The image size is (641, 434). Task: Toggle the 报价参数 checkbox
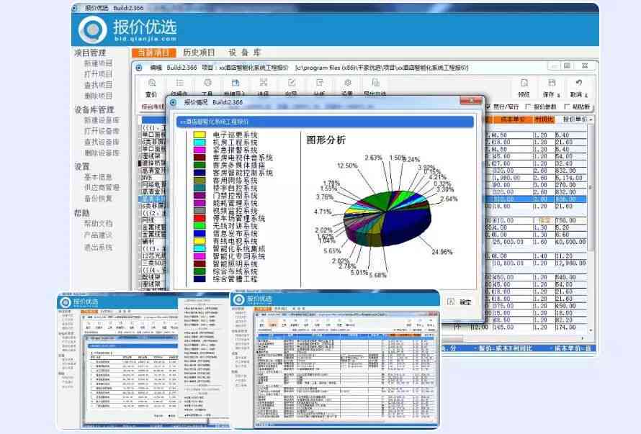pyautogui.click(x=528, y=107)
